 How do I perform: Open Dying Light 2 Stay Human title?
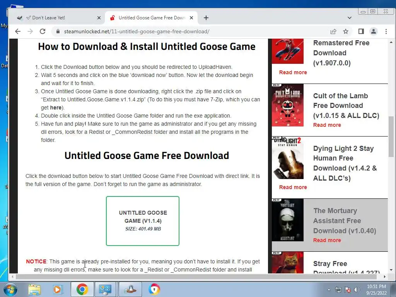pyautogui.click(x=345, y=163)
